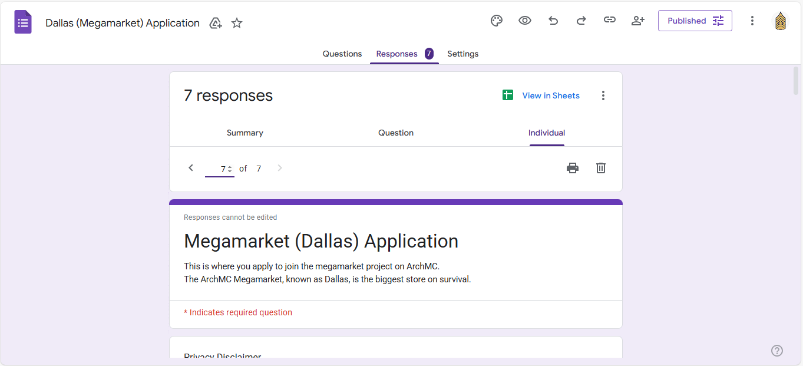Go to the previous response
This screenshot has height=366, width=803.
pos(191,168)
